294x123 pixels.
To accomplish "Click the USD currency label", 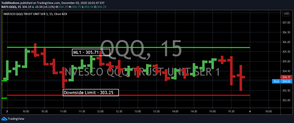I will (x=286, y=14).
